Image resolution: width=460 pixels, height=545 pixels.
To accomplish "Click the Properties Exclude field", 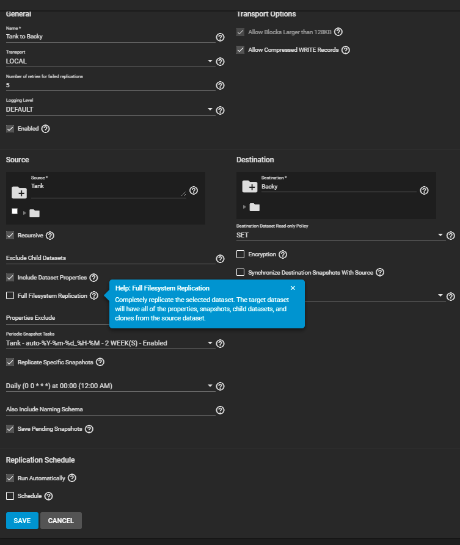I will click(57, 318).
